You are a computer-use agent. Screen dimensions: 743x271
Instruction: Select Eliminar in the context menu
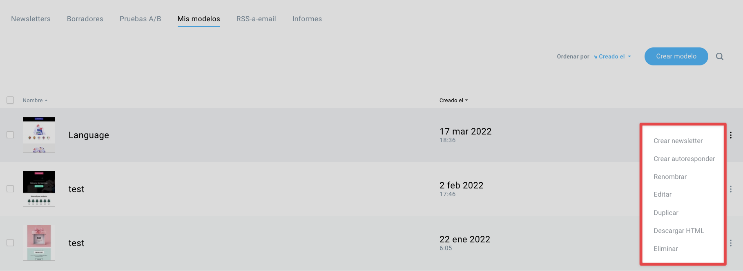[x=665, y=249]
